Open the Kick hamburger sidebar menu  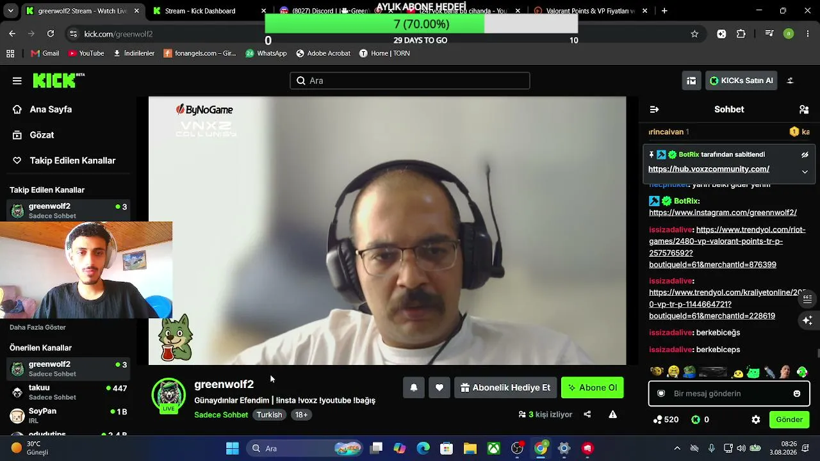tap(17, 81)
